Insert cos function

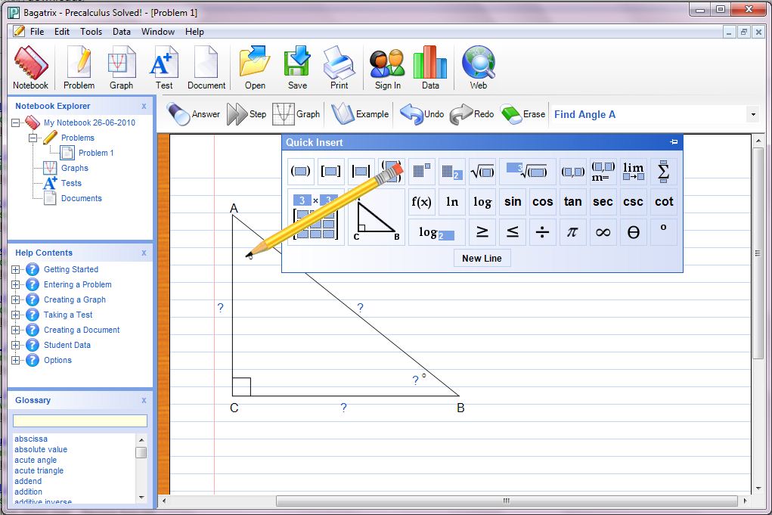(543, 202)
